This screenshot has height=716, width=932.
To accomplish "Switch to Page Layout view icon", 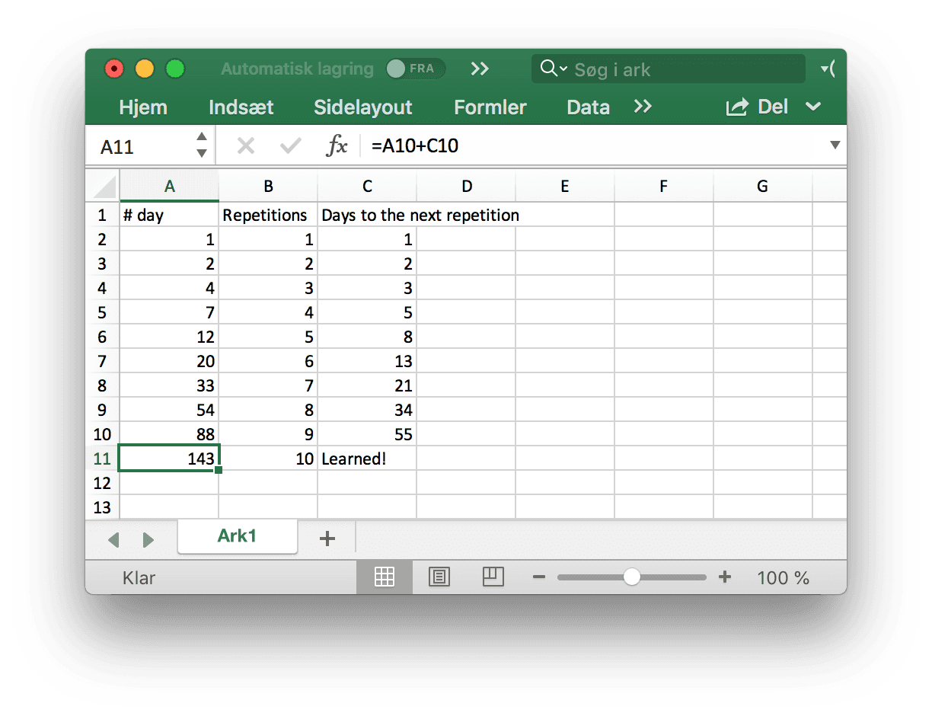I will [x=439, y=577].
